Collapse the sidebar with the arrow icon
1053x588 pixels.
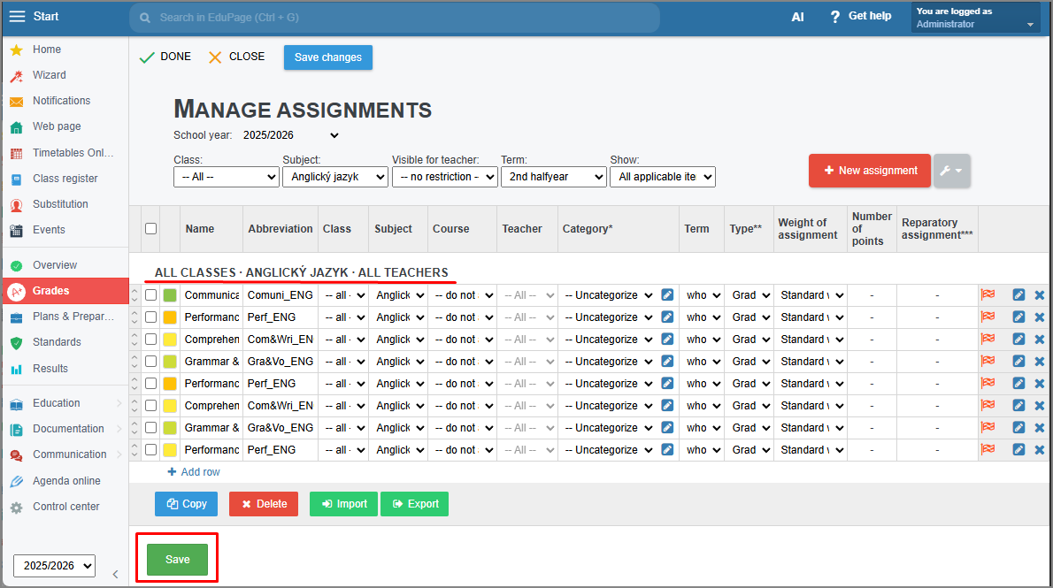point(115,575)
